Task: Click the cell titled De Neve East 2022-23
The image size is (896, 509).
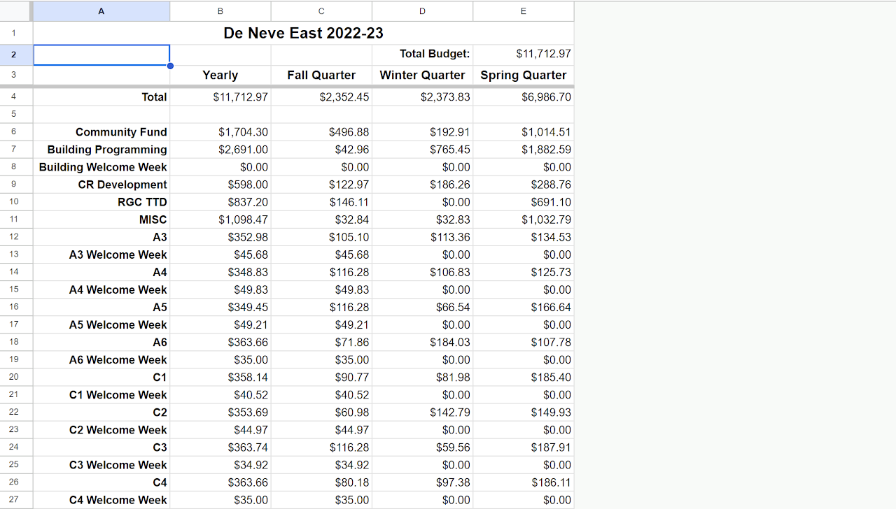Action: coord(303,33)
